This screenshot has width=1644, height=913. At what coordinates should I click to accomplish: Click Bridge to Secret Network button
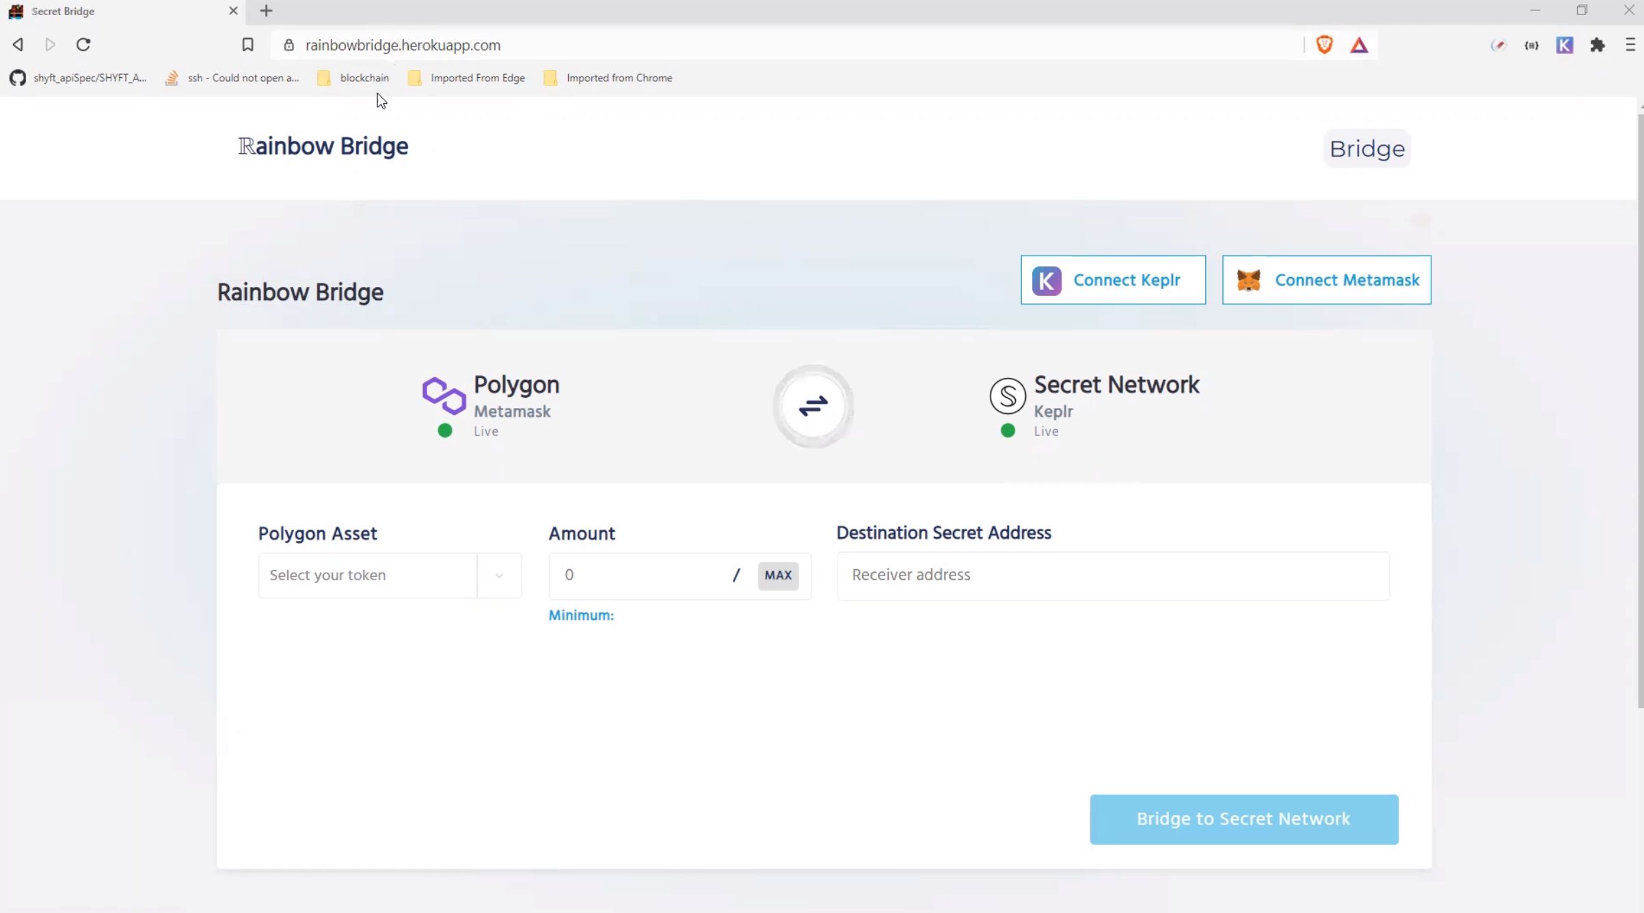tap(1243, 819)
